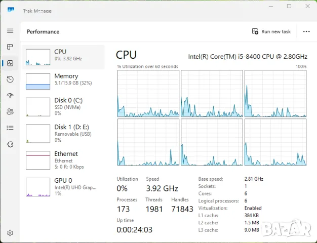Click the Intel Core i5-8400 CPU name

(248, 56)
